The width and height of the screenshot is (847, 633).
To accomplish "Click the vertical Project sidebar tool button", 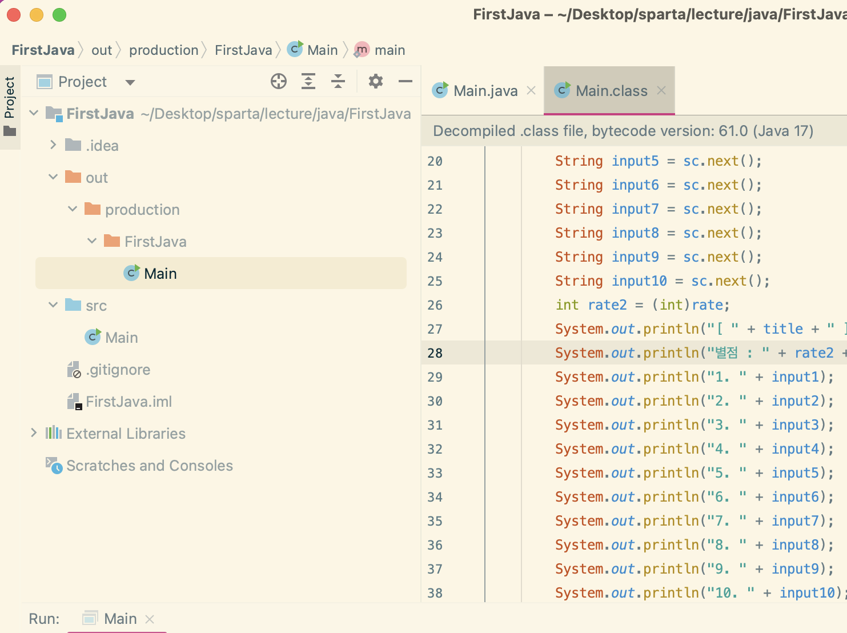I will pos(10,106).
